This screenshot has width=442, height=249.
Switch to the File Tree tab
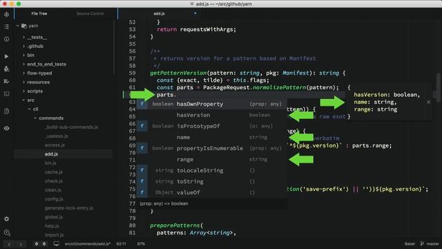[39, 14]
